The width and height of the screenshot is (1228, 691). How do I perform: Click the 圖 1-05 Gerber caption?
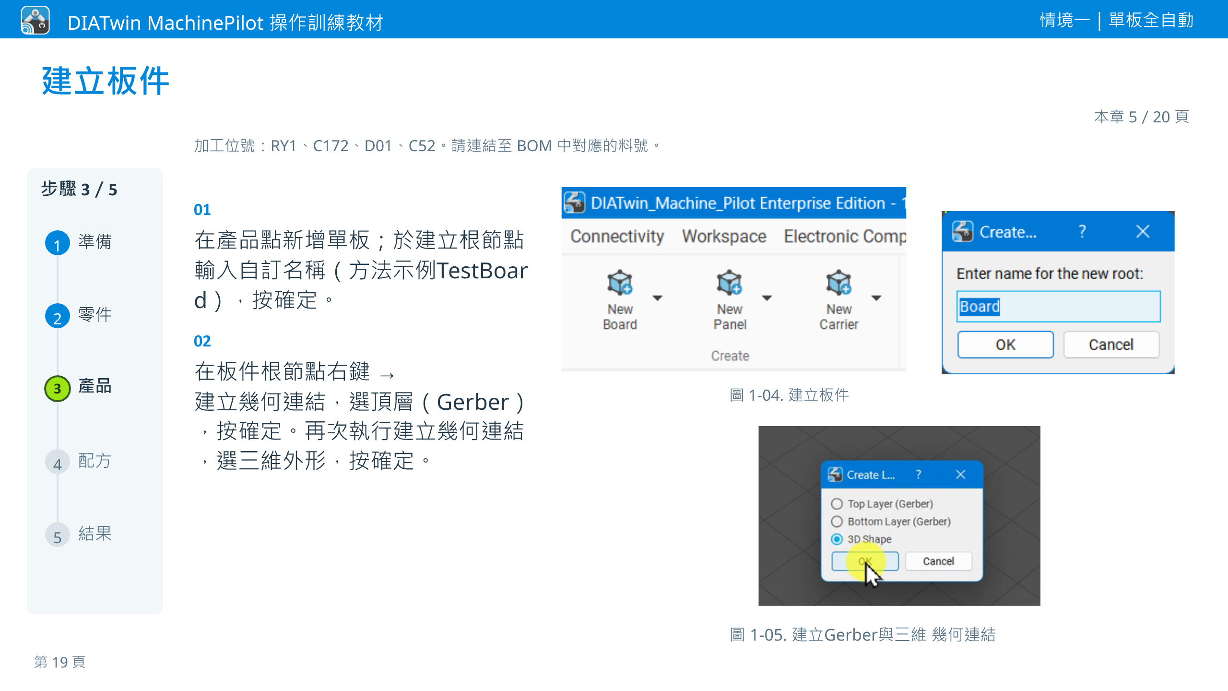[862, 634]
